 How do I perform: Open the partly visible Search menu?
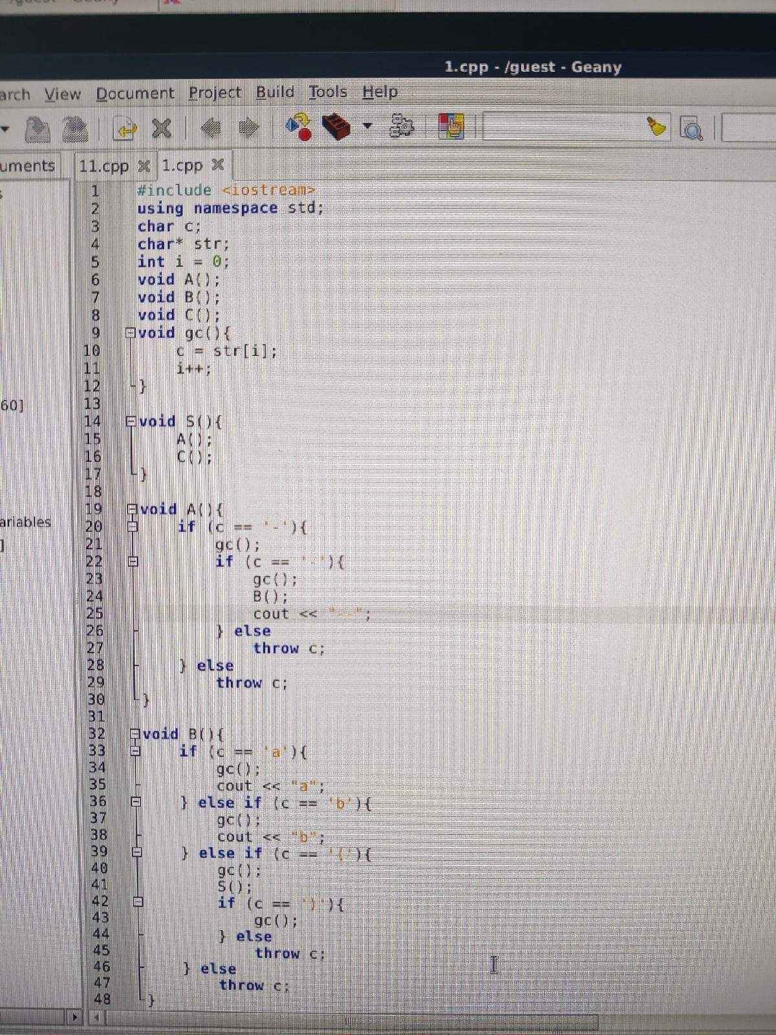15,95
